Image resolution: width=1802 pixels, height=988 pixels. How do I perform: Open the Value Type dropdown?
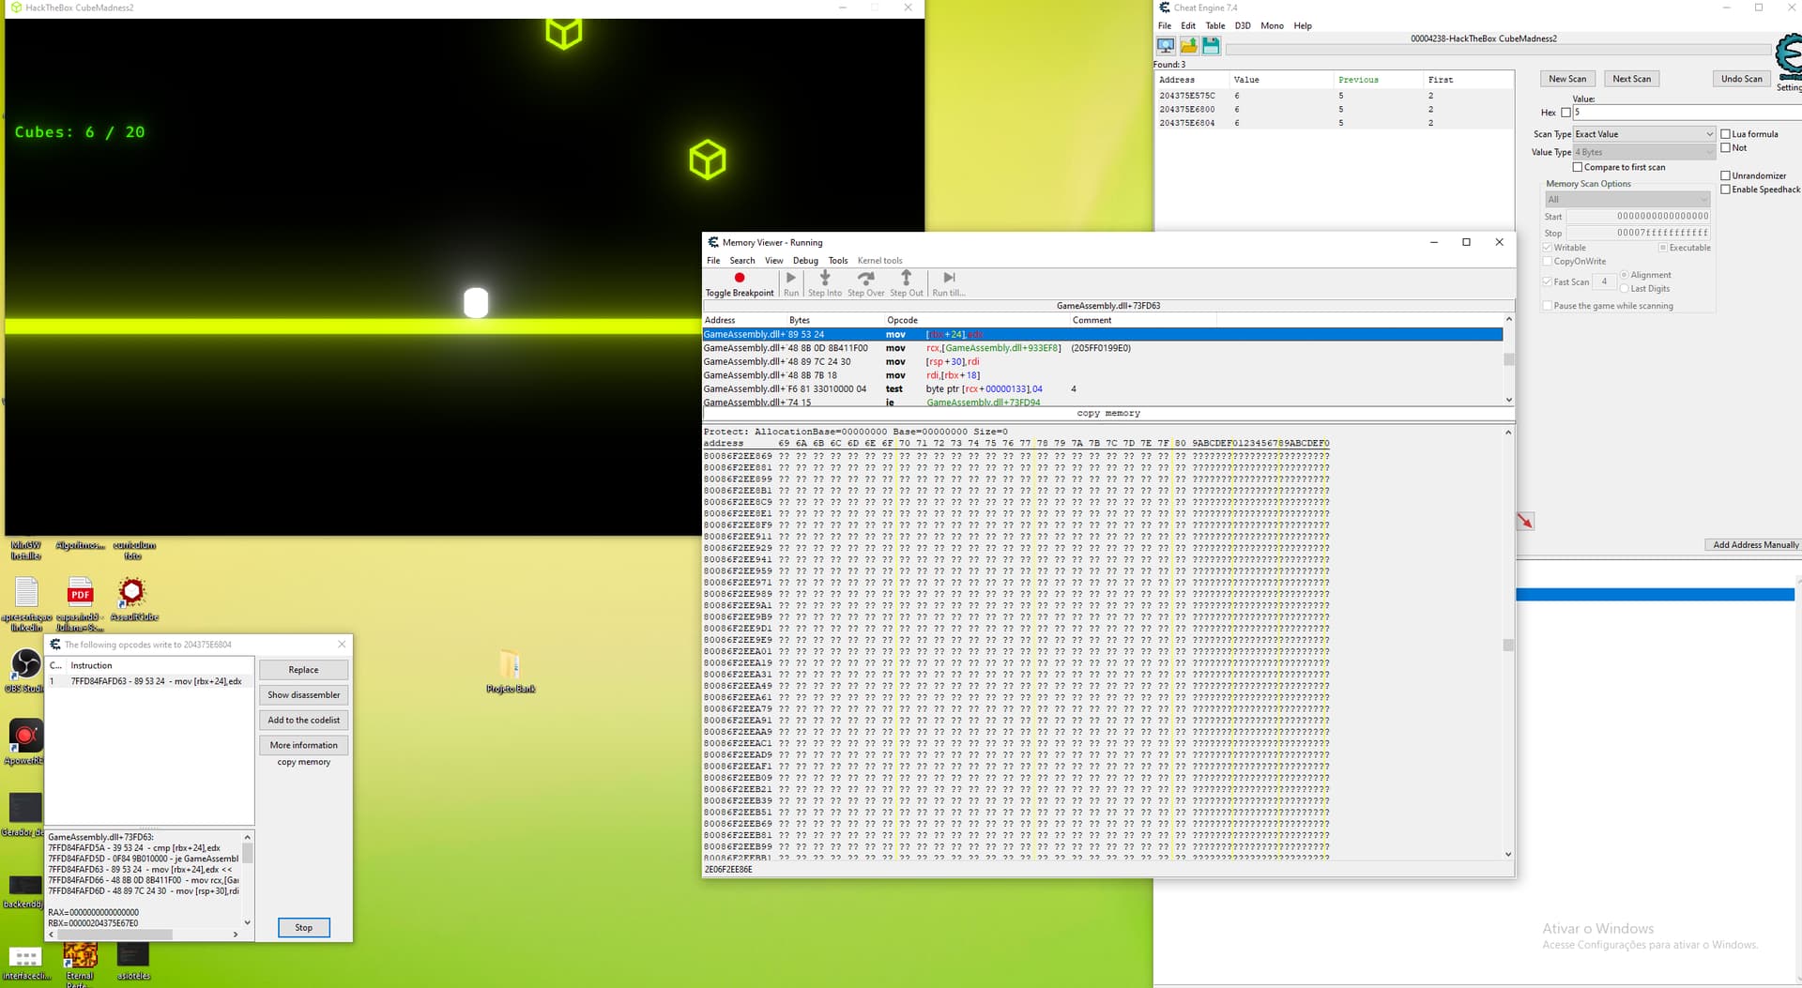[1643, 152]
